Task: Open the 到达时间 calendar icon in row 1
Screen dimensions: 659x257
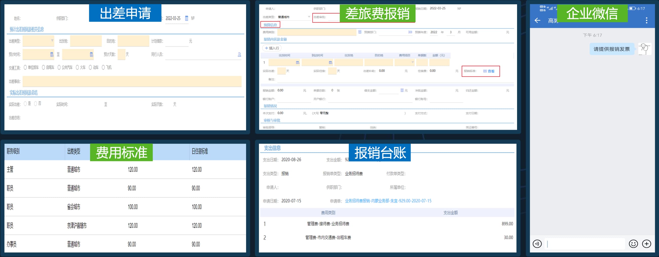Action: coord(331,62)
